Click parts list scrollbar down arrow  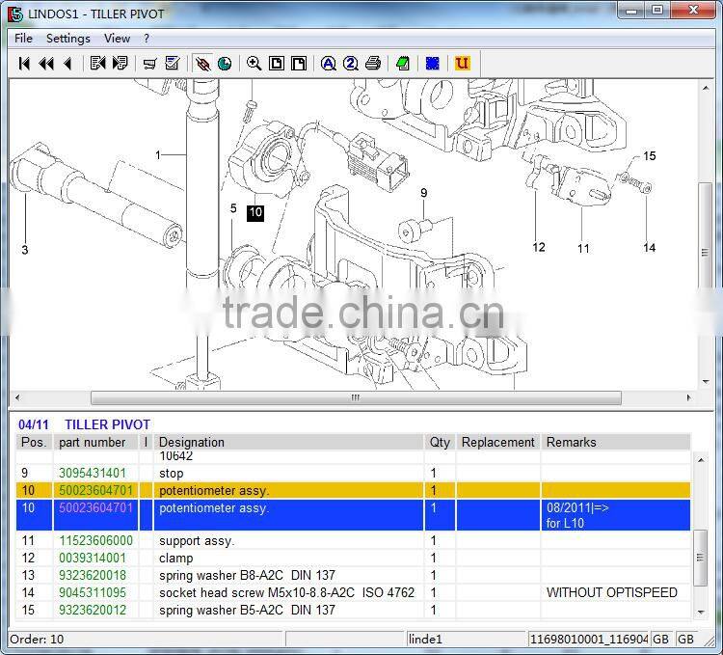tap(701, 613)
